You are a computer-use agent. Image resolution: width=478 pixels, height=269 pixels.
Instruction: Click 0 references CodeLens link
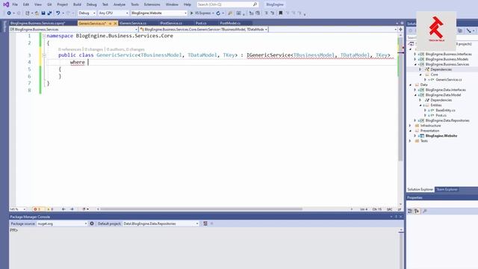click(x=69, y=49)
